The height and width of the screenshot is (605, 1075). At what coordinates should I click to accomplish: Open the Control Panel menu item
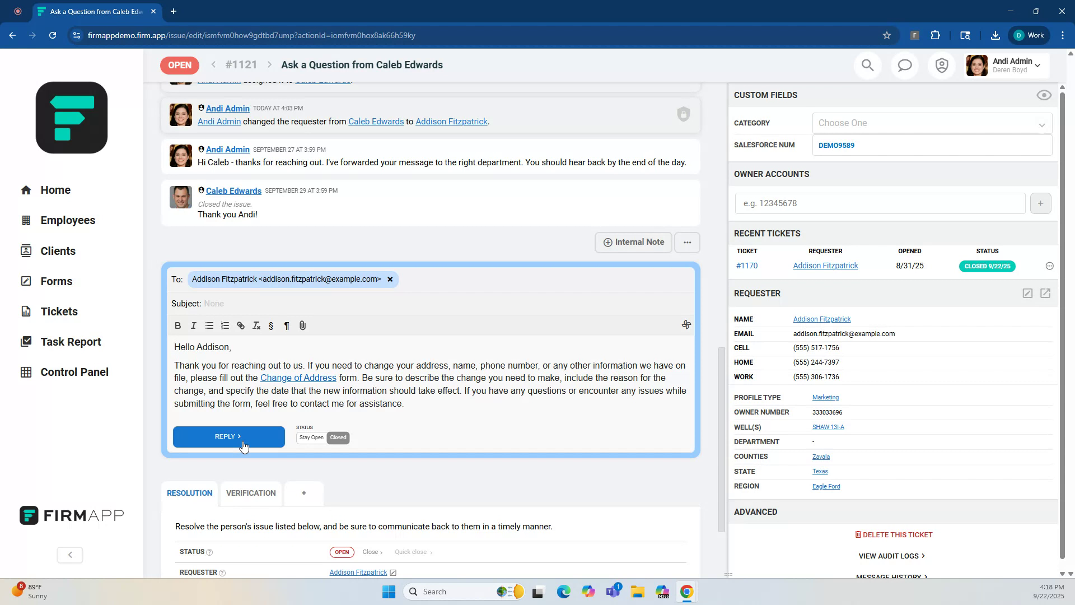[x=74, y=371]
